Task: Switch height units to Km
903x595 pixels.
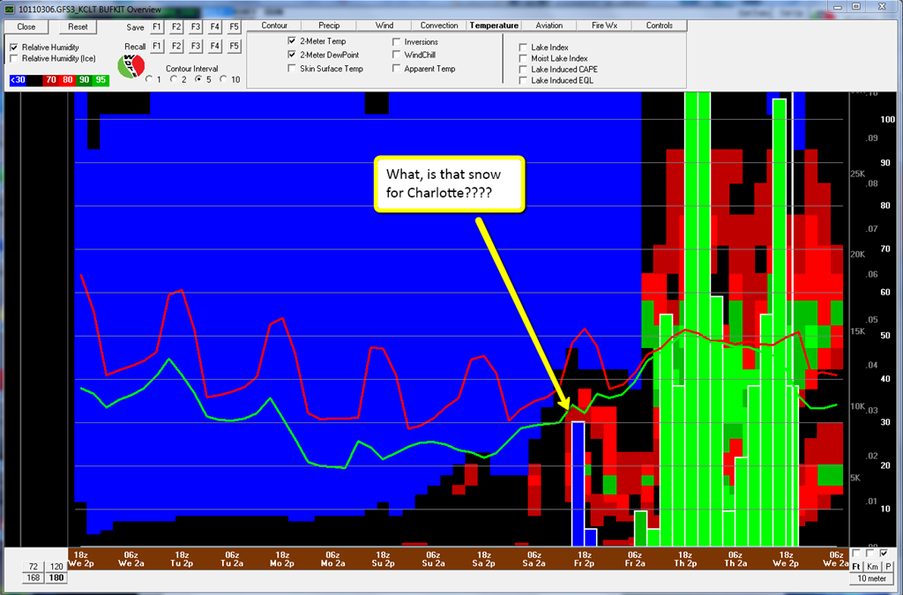Action: pyautogui.click(x=872, y=567)
